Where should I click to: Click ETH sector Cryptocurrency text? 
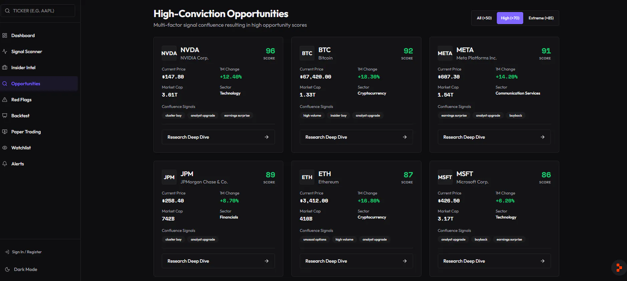pyautogui.click(x=372, y=217)
